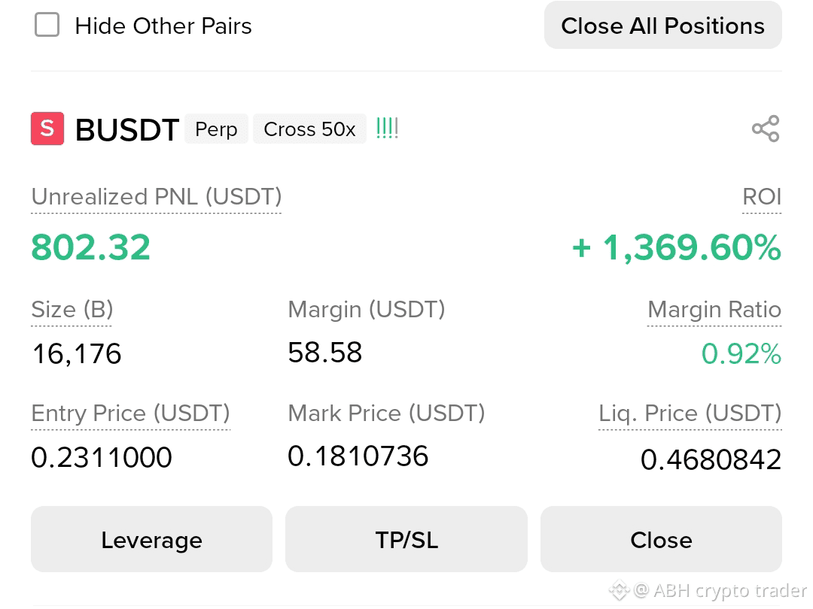Click the Close All Positions button
813x609 pixels.
point(662,26)
